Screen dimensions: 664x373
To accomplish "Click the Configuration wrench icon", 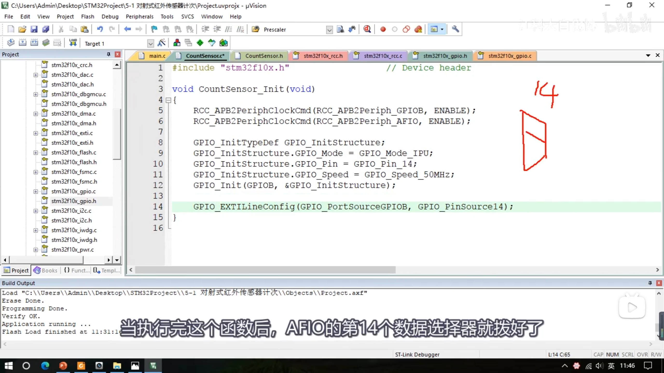I will (x=455, y=29).
